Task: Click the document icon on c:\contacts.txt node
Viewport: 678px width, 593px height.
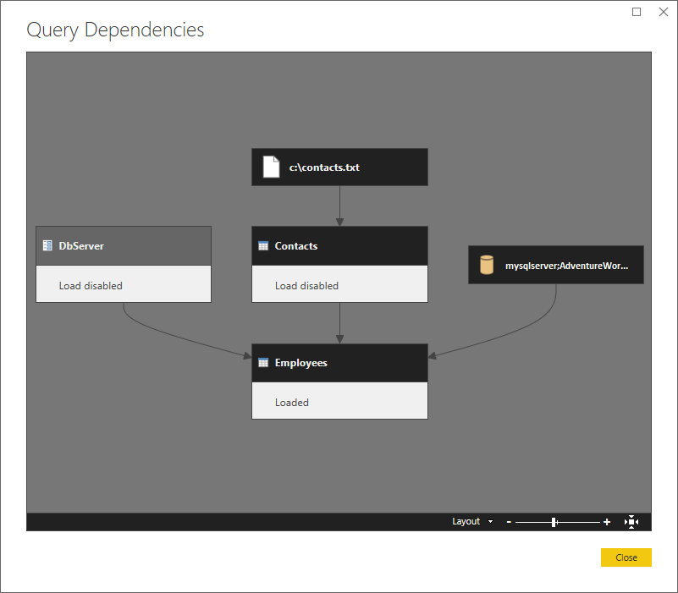Action: (x=271, y=167)
